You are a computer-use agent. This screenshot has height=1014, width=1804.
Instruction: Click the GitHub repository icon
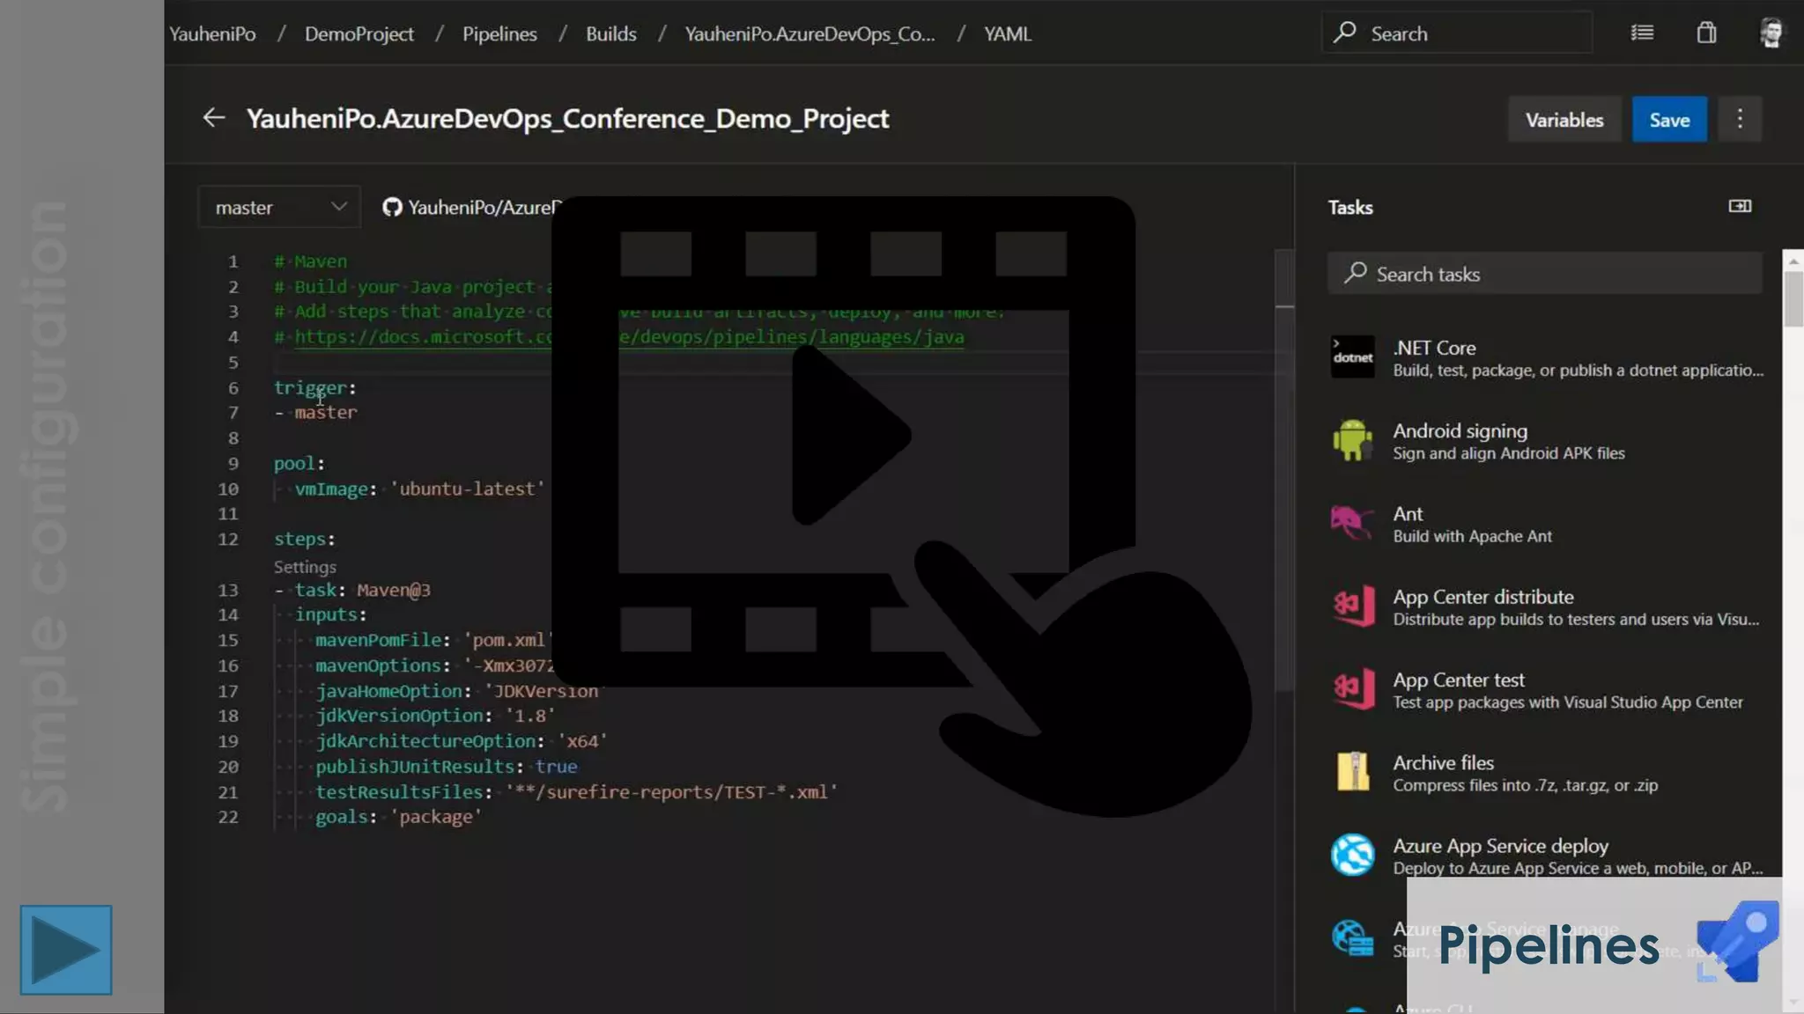(392, 208)
